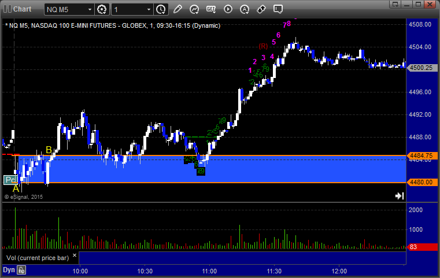Open the symbol settings gear icon
The height and width of the screenshot is (278, 440).
(102, 10)
